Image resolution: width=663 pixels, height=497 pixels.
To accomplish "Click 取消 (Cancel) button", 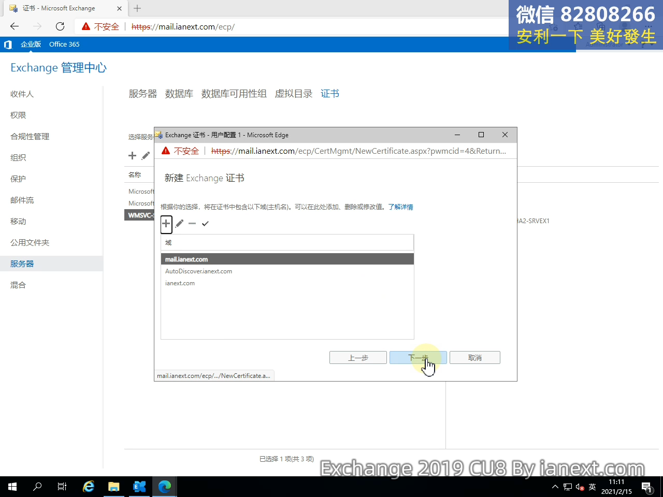I will [475, 358].
